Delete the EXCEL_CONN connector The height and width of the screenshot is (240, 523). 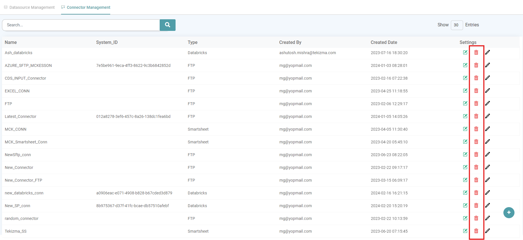476,91
